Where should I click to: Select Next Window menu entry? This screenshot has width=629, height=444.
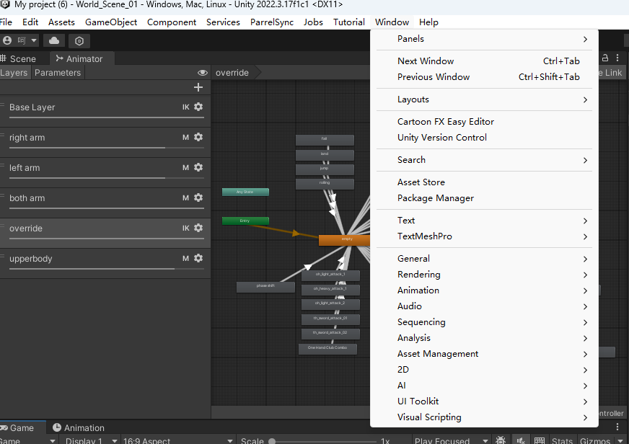point(484,61)
